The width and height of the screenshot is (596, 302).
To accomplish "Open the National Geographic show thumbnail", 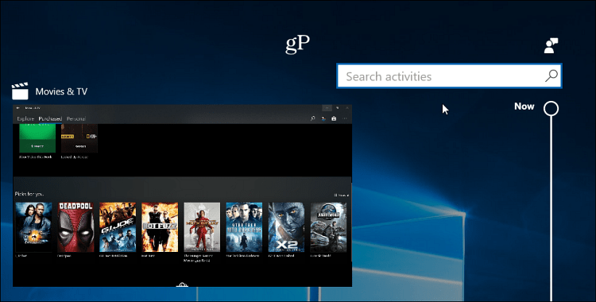I will 79,138.
